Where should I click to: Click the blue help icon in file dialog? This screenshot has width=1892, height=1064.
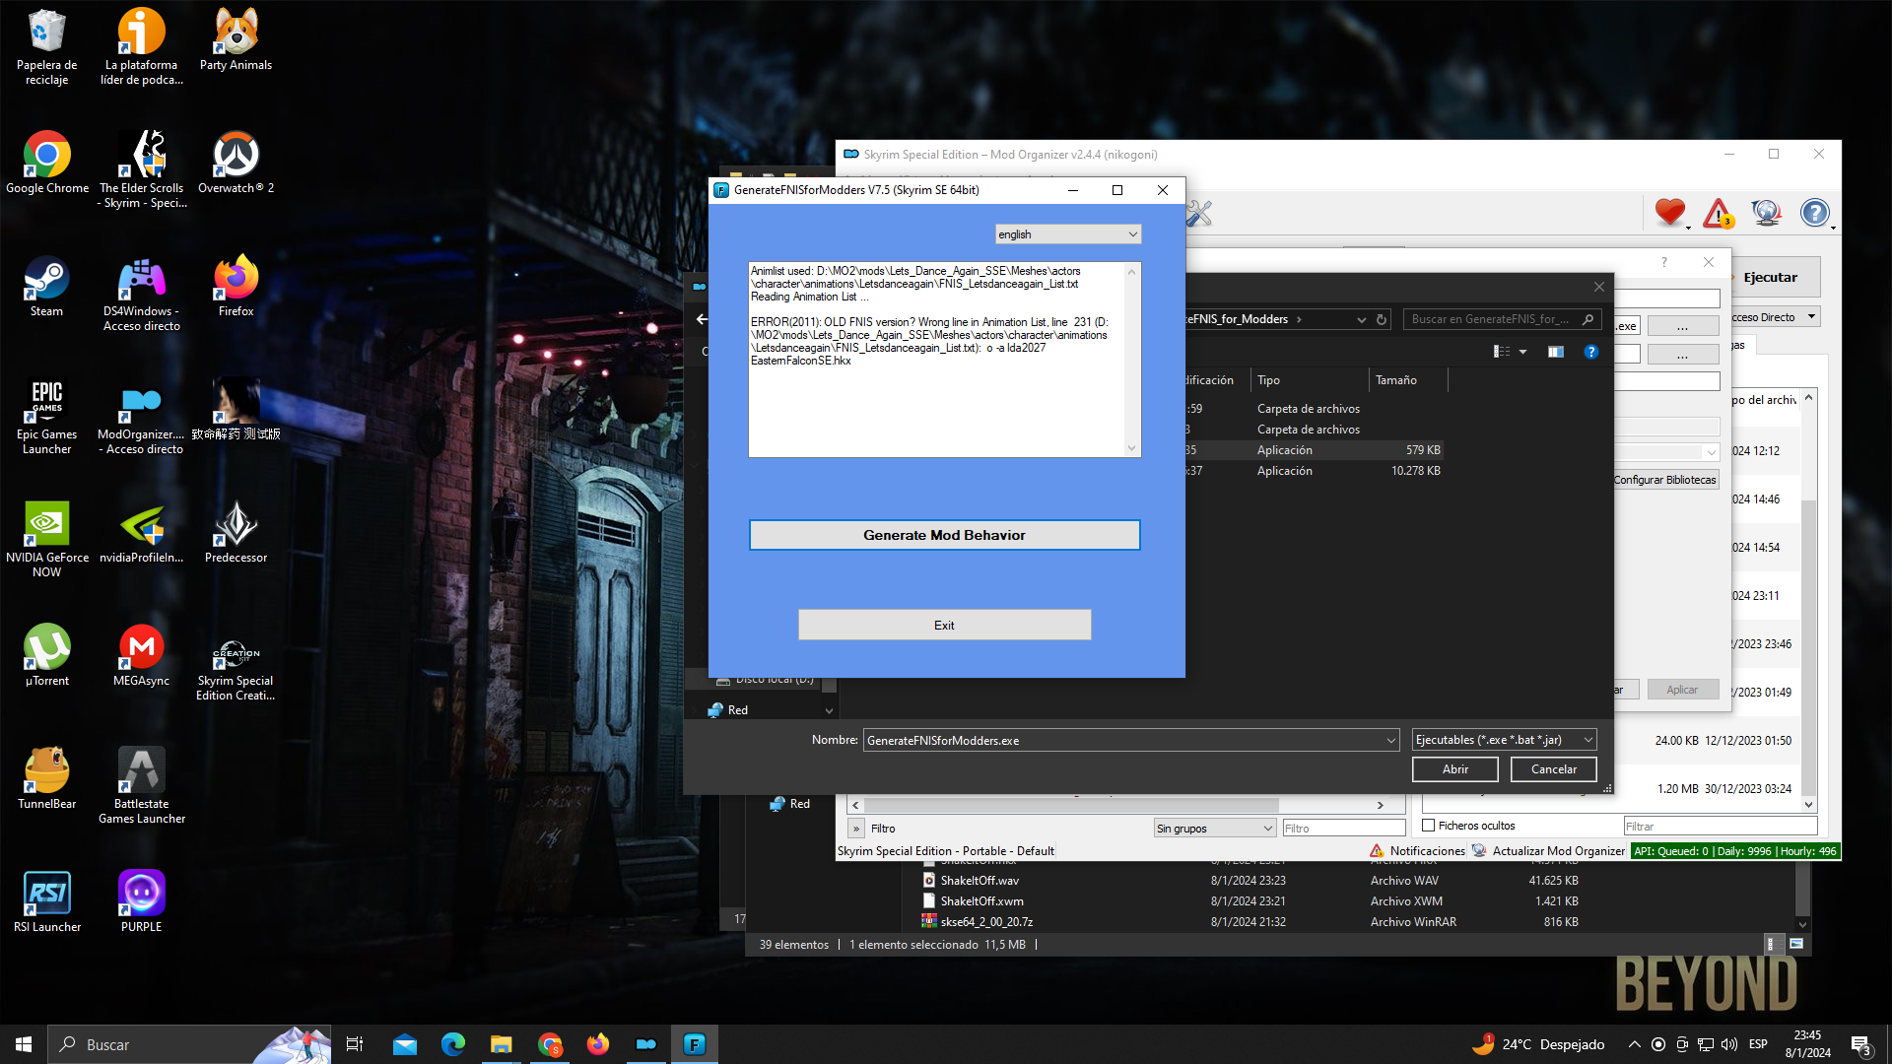1590,352
